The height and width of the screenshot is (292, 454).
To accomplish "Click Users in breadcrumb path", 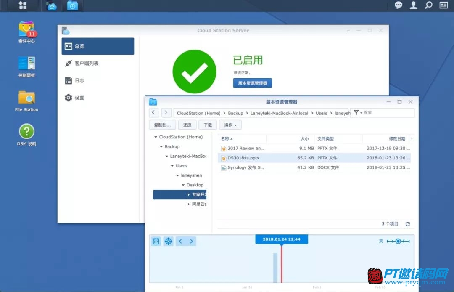I will (322, 113).
